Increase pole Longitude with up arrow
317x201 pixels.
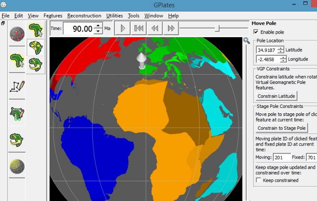283,58
